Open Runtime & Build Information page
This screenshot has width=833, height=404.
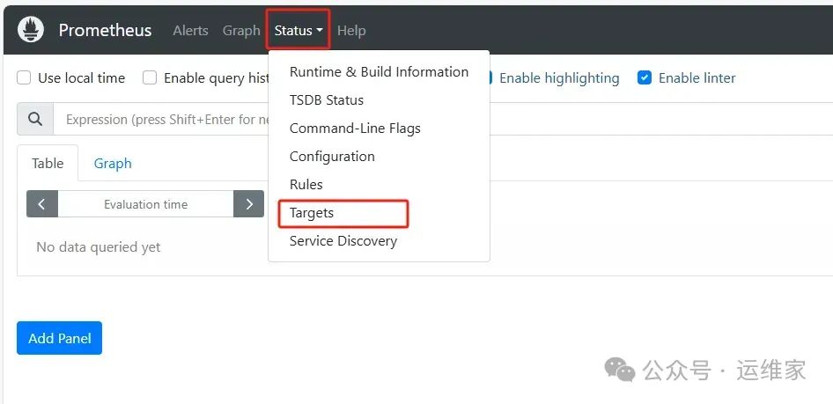coord(379,72)
